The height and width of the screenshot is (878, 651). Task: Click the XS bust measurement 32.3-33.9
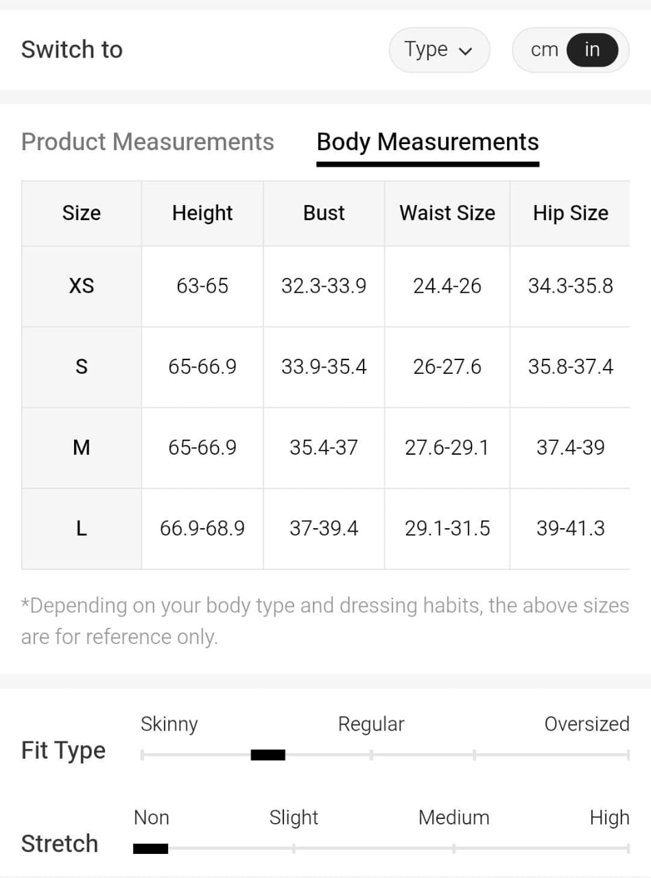point(324,286)
